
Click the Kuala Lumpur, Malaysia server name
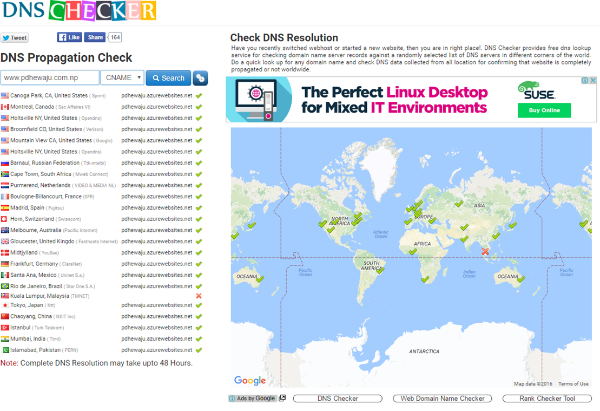(40, 296)
